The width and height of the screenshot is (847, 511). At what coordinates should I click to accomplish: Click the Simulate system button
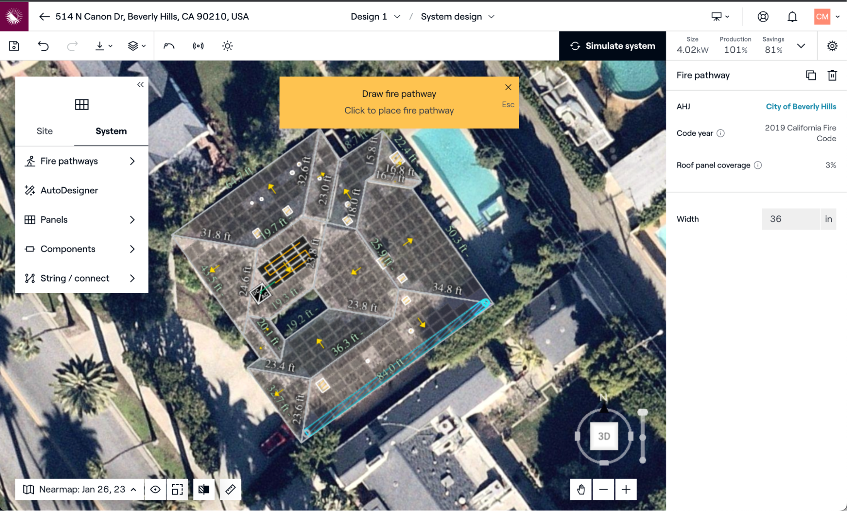612,46
